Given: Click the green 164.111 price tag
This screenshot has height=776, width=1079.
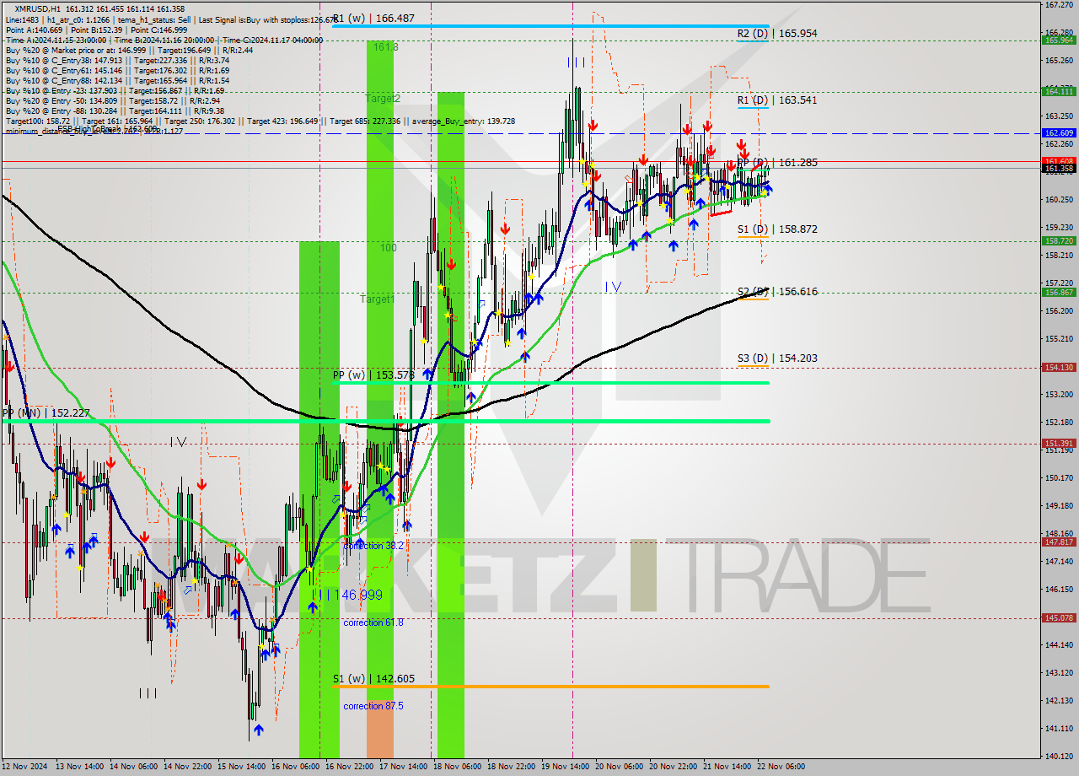Looking at the screenshot, I should 1059,91.
